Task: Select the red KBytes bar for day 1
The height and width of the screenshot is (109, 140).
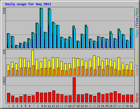Action: tap(8, 98)
